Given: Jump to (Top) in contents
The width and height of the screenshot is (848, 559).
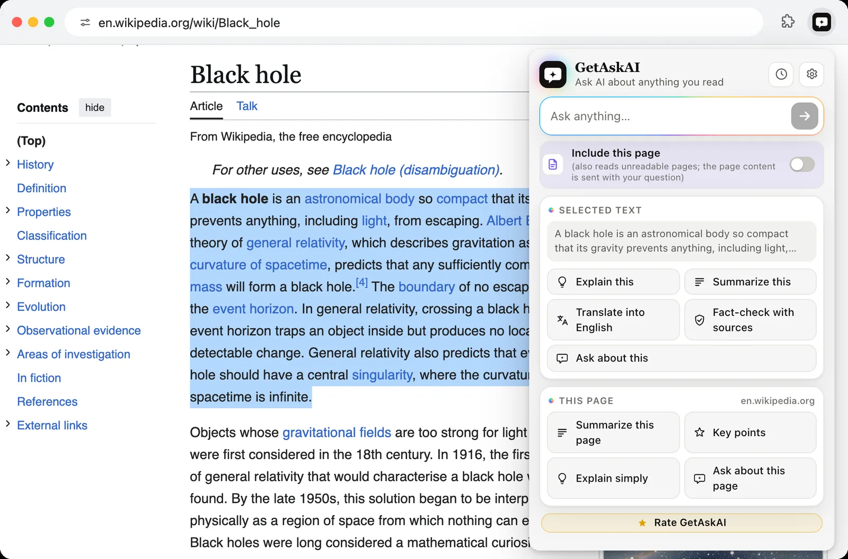Looking at the screenshot, I should (x=31, y=141).
